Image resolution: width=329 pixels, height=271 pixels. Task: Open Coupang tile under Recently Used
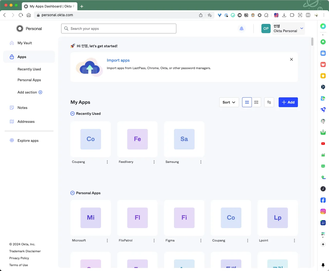[91, 139]
